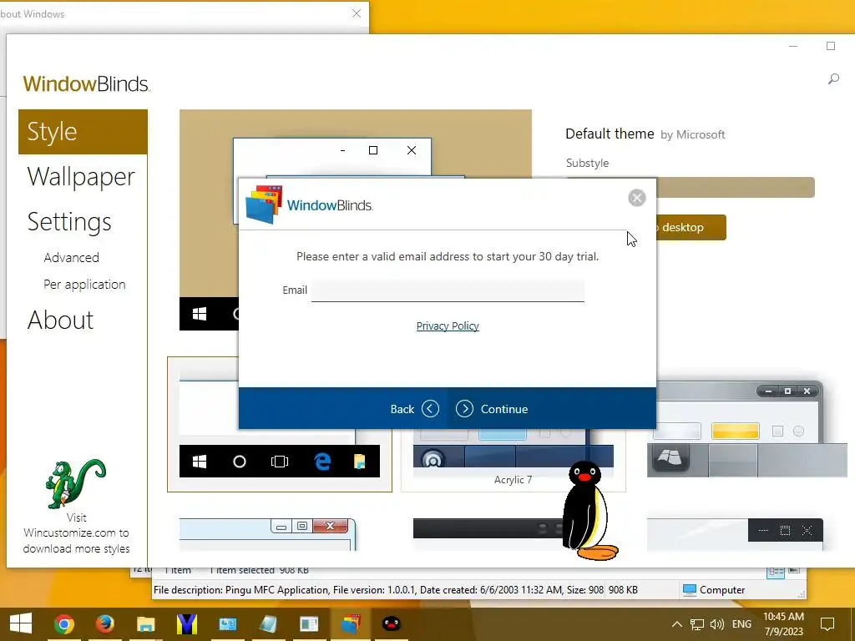The image size is (855, 641).
Task: Click the Wincustomize green lizard mascot
Action: [x=75, y=483]
